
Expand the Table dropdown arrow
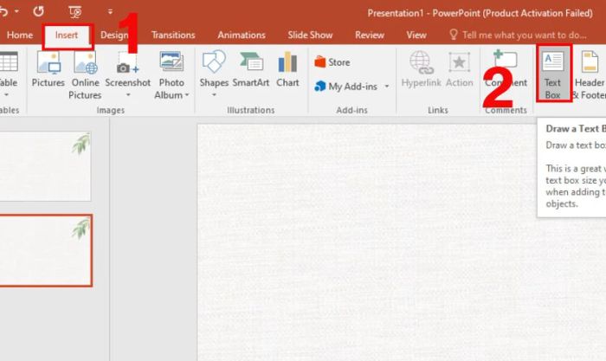coord(6,95)
